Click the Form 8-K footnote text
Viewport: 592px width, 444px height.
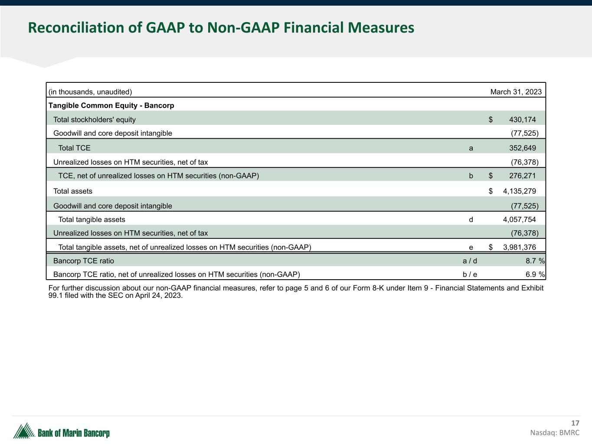(x=295, y=292)
